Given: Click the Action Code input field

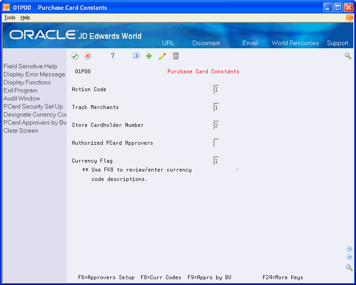Looking at the screenshot, I should coord(216,89).
